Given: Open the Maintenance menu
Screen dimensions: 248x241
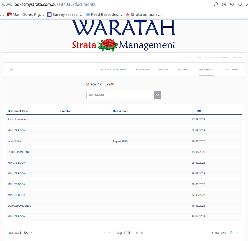Looking at the screenshot, I should point(232,70).
